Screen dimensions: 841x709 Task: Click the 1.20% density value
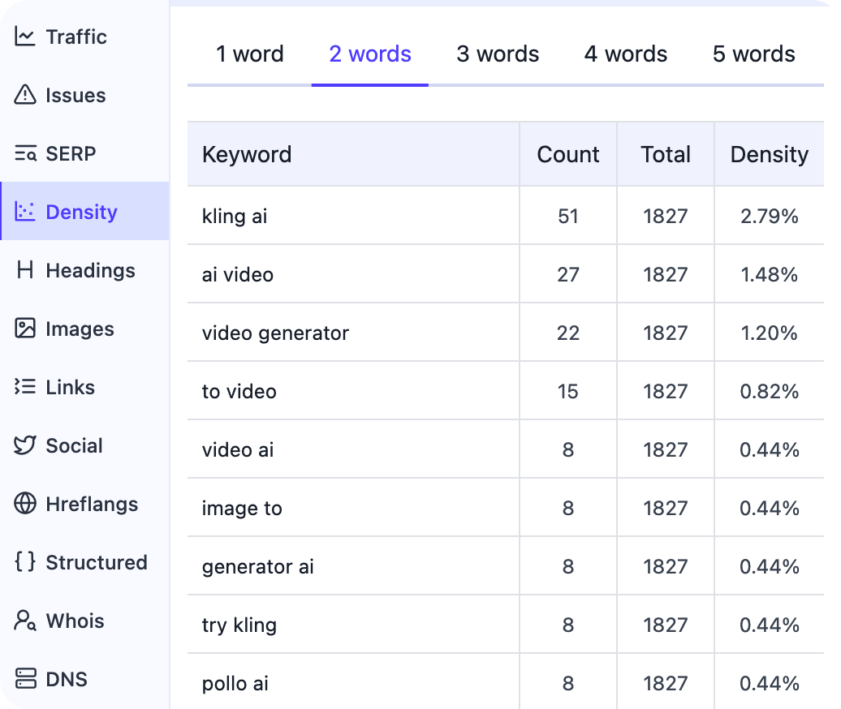(769, 333)
